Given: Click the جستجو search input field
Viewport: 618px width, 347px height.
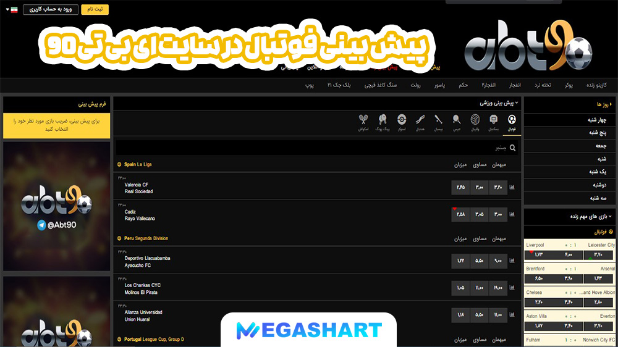Looking at the screenshot, I should tap(317, 148).
